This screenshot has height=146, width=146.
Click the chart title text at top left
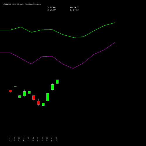(22, 4)
